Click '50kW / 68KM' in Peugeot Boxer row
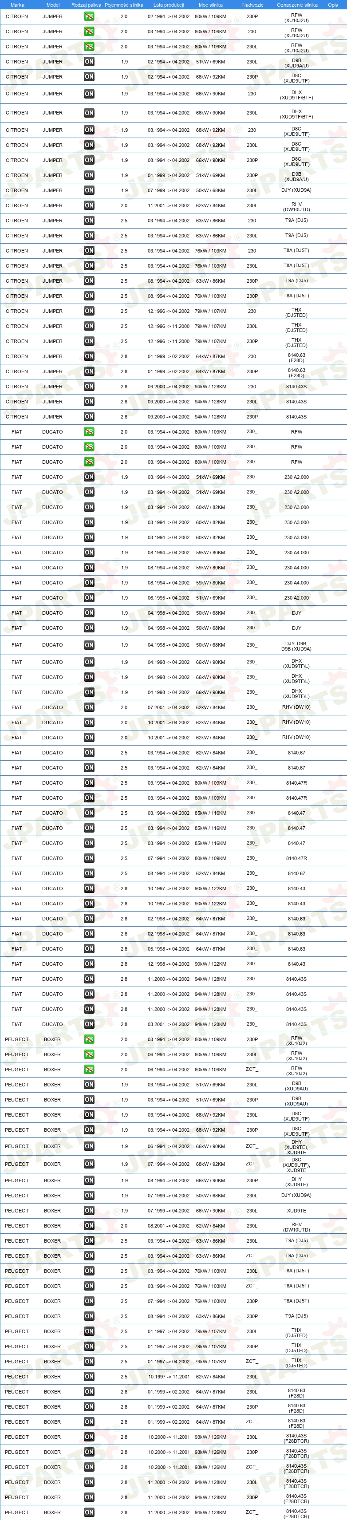The height and width of the screenshot is (1520, 347). point(211,1196)
